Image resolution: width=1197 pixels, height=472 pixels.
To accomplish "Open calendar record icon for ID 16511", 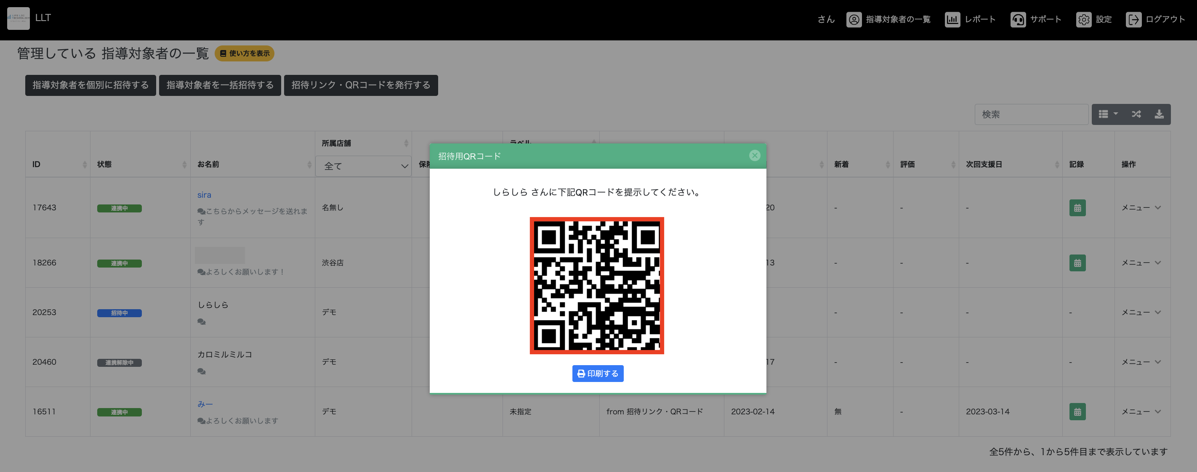I will [1077, 411].
